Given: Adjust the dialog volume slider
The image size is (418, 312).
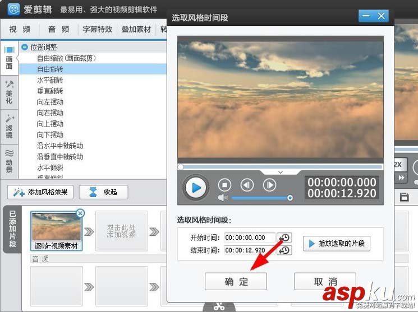Looking at the screenshot, I should coord(263,198).
